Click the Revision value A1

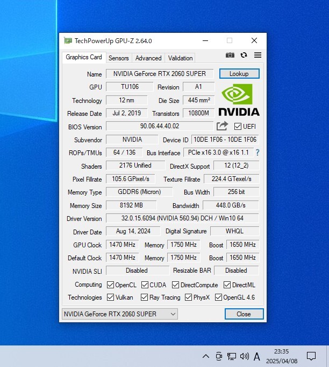pos(199,87)
